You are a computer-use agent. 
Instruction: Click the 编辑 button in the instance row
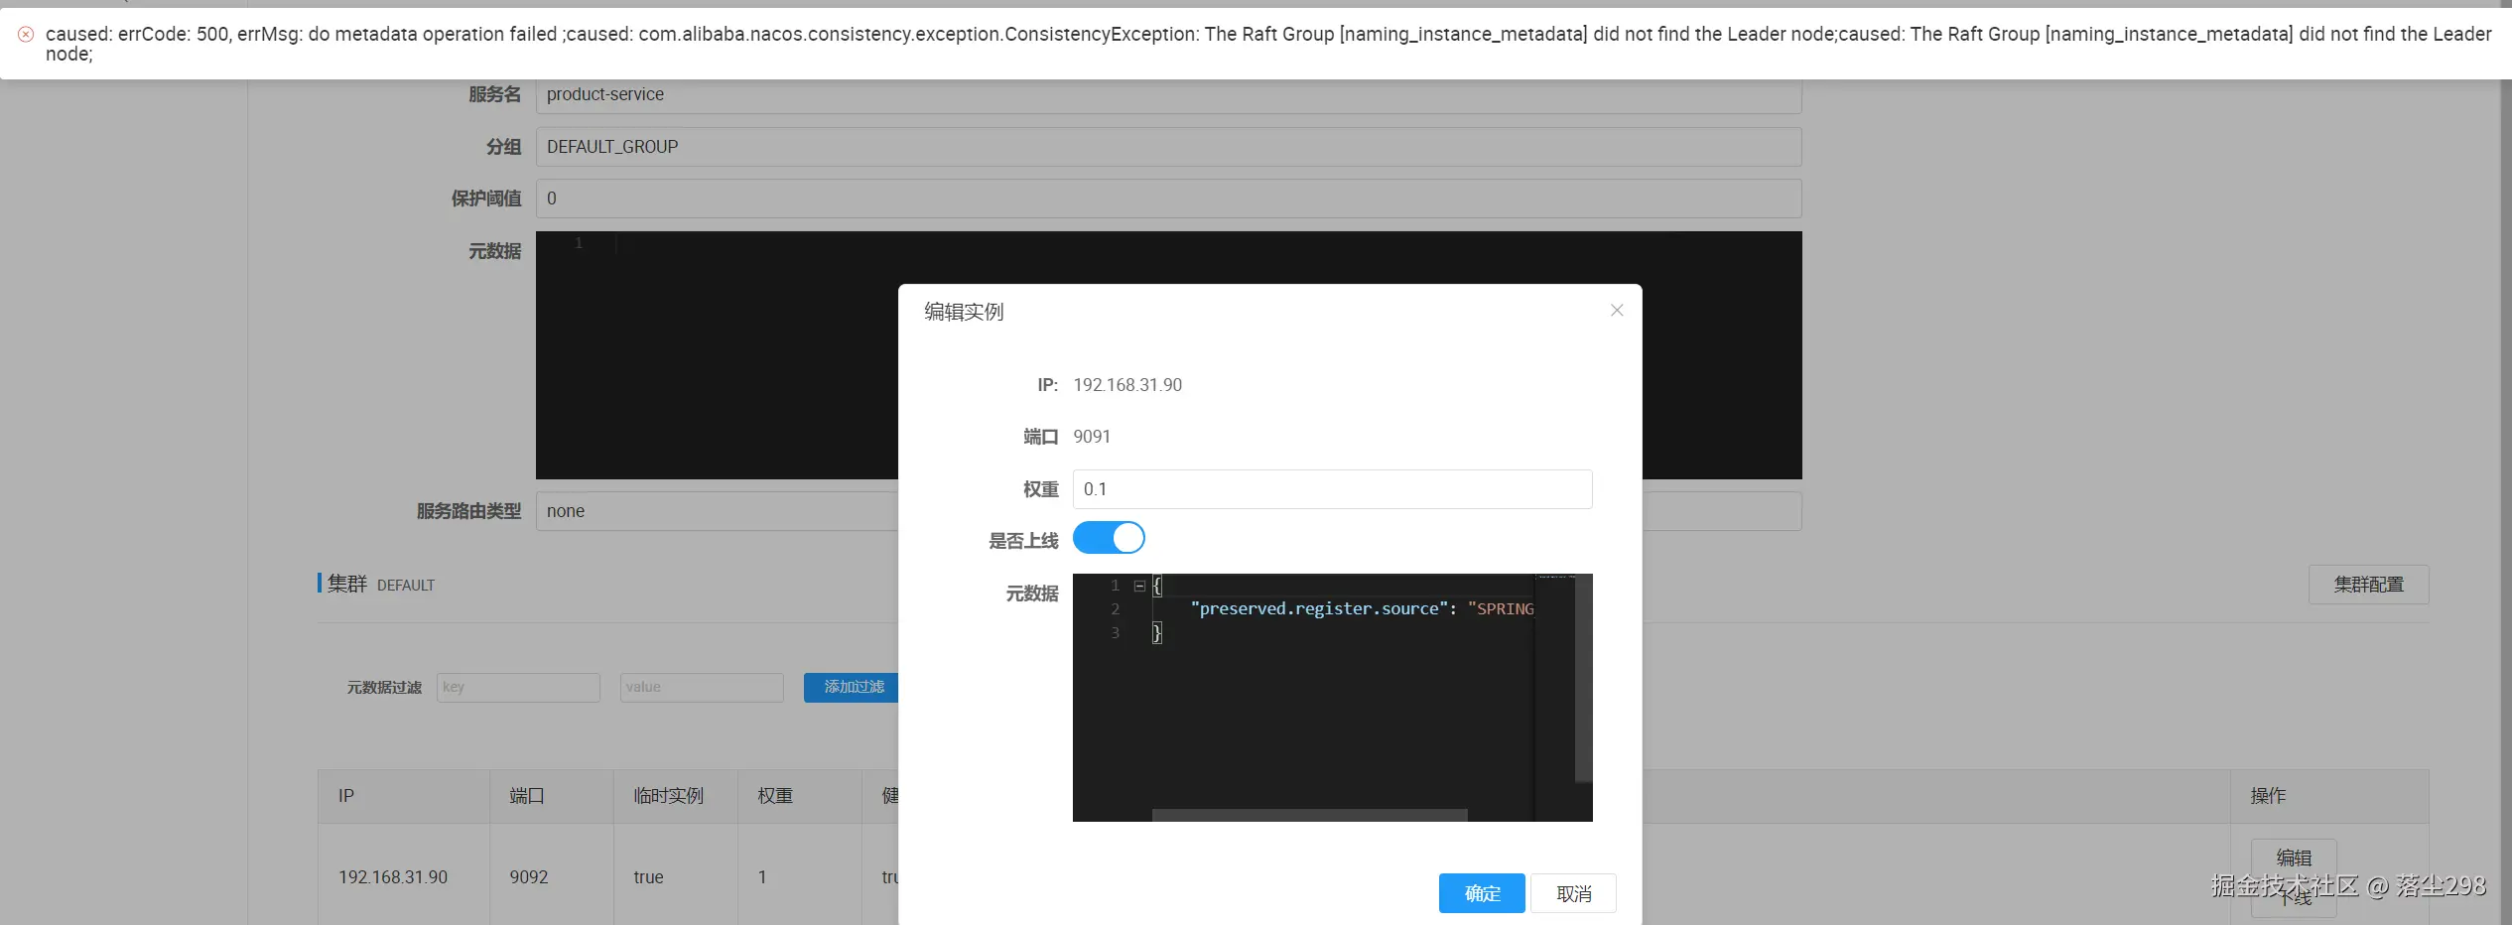click(2294, 857)
